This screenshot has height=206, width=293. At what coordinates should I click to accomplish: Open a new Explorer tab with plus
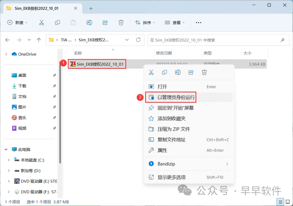click(x=91, y=8)
